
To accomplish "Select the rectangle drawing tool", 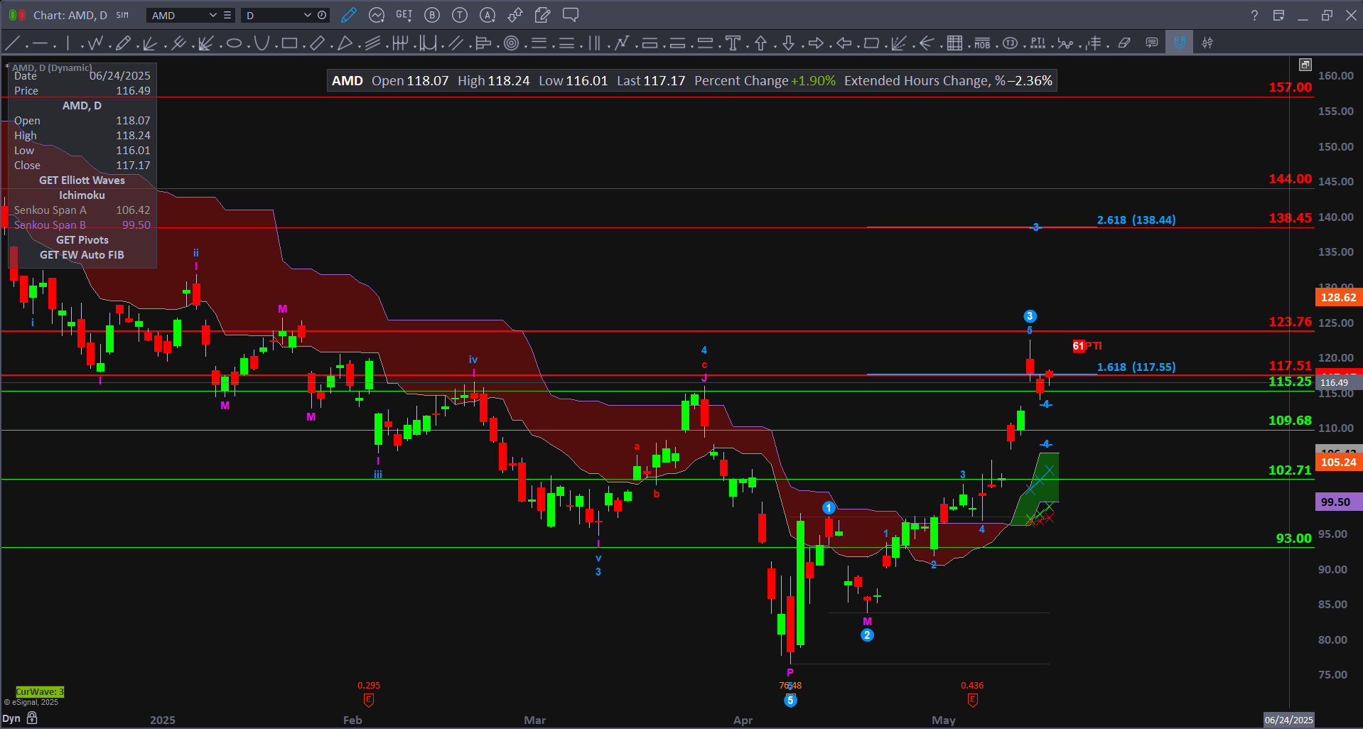I will 289,43.
